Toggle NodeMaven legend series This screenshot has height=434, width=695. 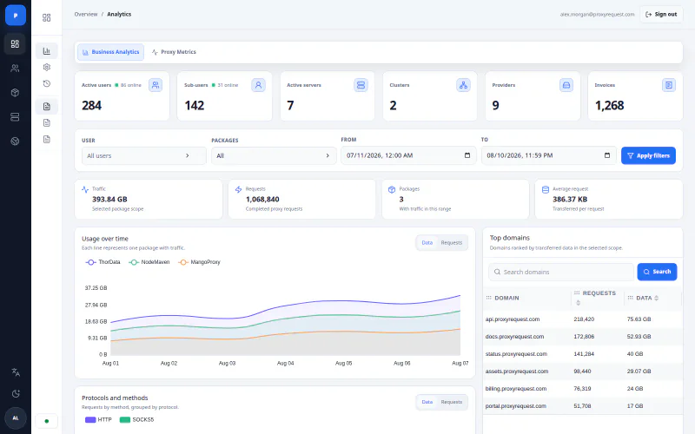pyautogui.click(x=149, y=262)
